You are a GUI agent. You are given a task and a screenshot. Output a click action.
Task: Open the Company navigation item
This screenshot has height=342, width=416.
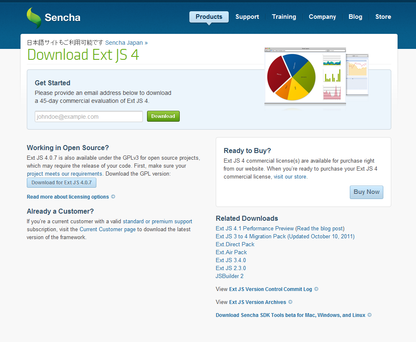(x=322, y=17)
